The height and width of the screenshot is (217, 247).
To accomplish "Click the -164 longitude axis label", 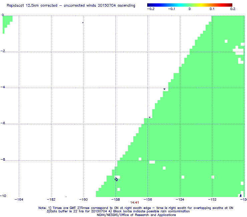I will (19, 200).
